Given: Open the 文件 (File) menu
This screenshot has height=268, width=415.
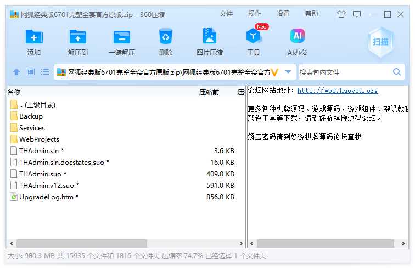Looking at the screenshot, I should coord(226,14).
